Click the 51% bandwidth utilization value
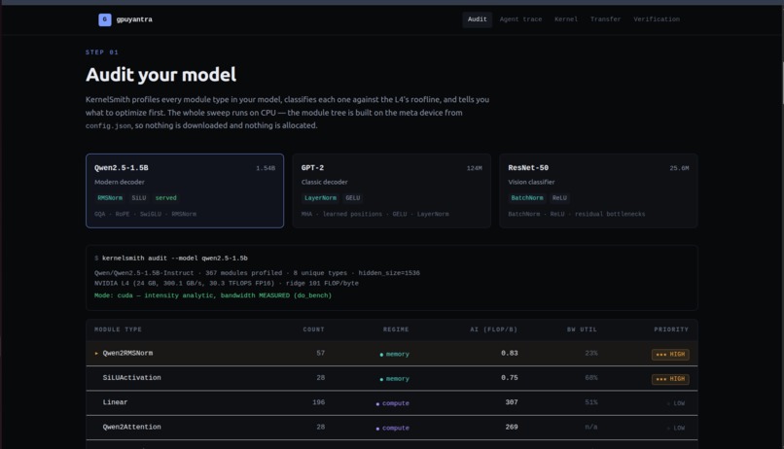 click(x=591, y=402)
